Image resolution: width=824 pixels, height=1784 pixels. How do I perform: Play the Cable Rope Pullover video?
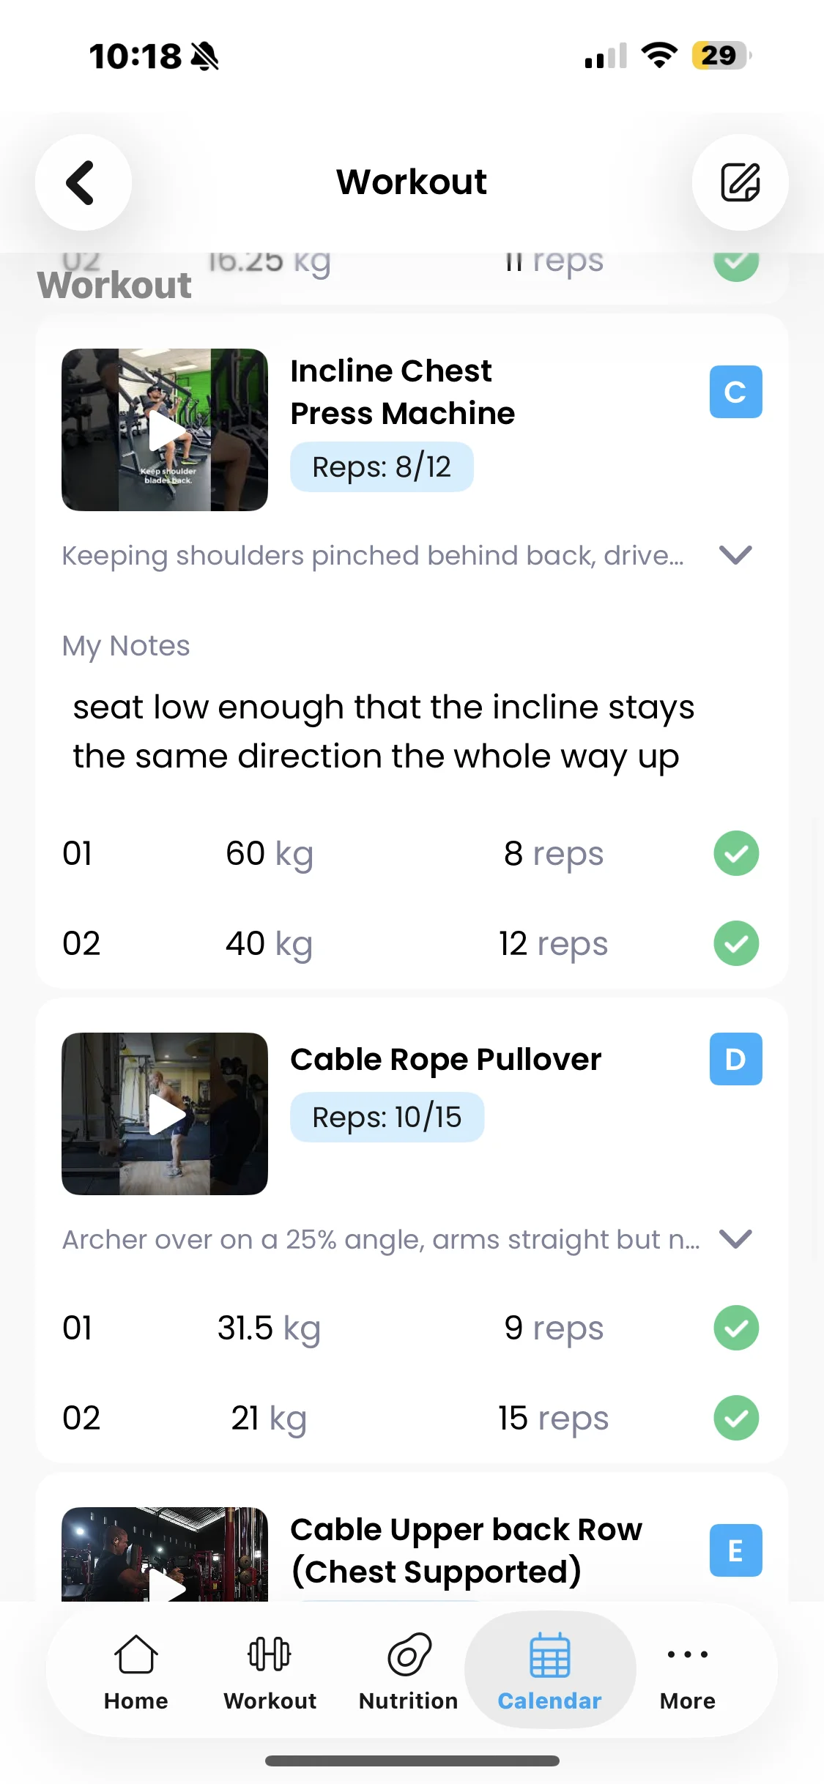pyautogui.click(x=165, y=1114)
